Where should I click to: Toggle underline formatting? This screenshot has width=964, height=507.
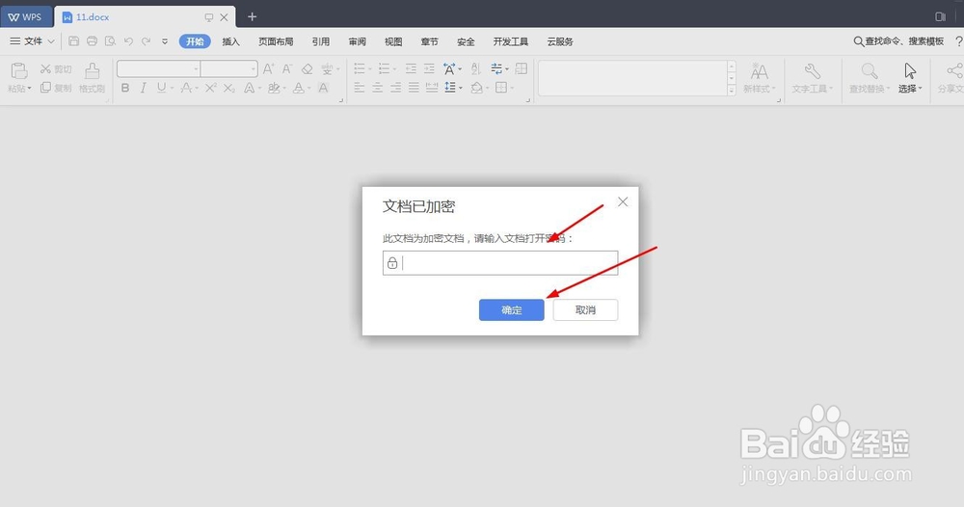point(161,88)
